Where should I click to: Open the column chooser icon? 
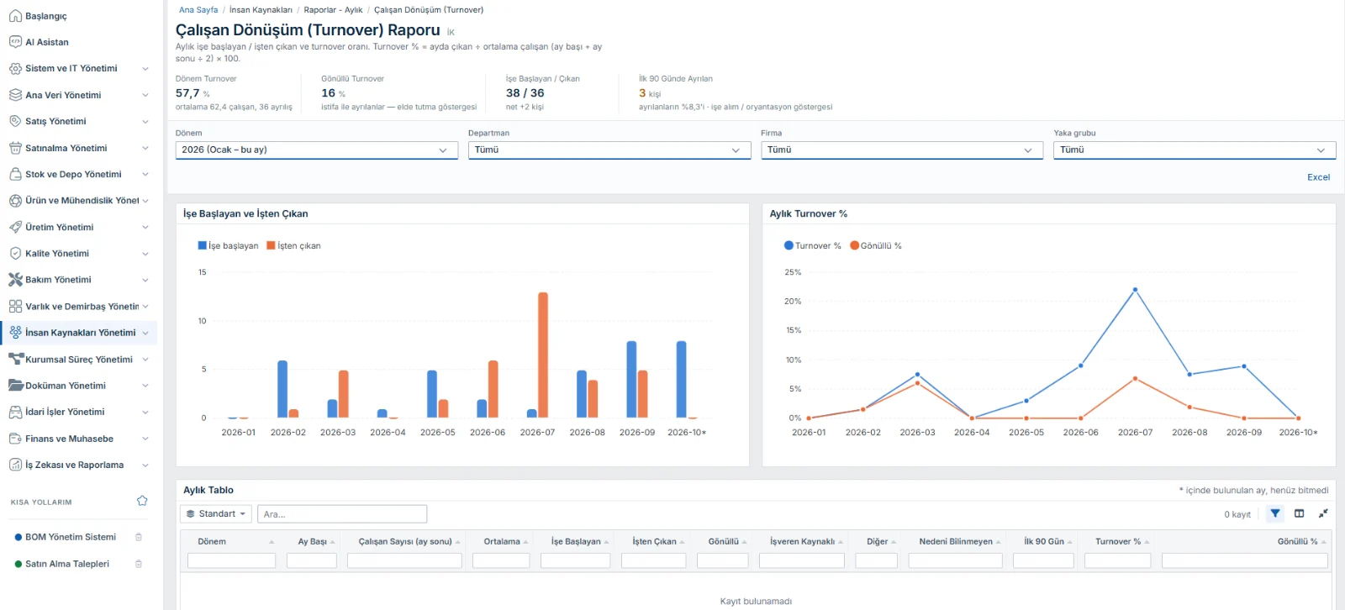(x=1300, y=513)
